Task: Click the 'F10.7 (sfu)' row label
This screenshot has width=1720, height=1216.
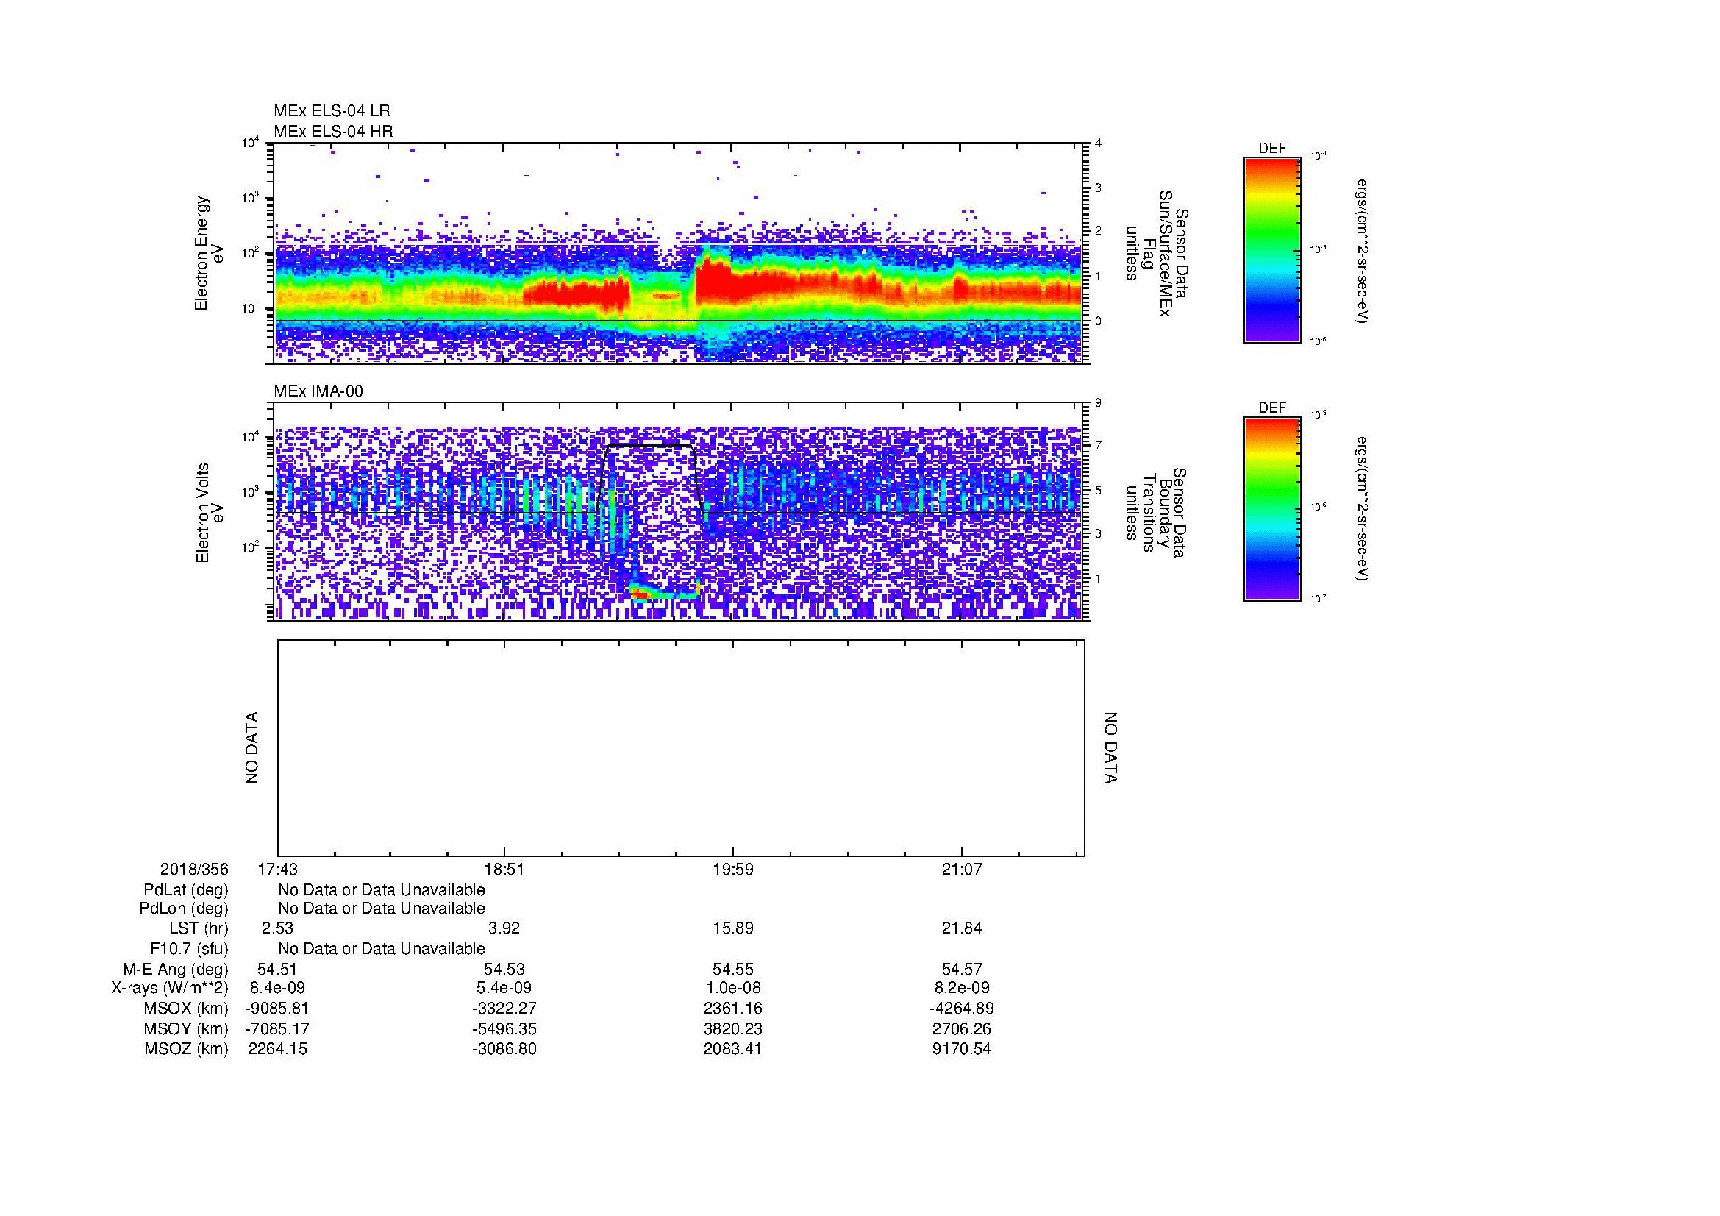Action: (189, 949)
